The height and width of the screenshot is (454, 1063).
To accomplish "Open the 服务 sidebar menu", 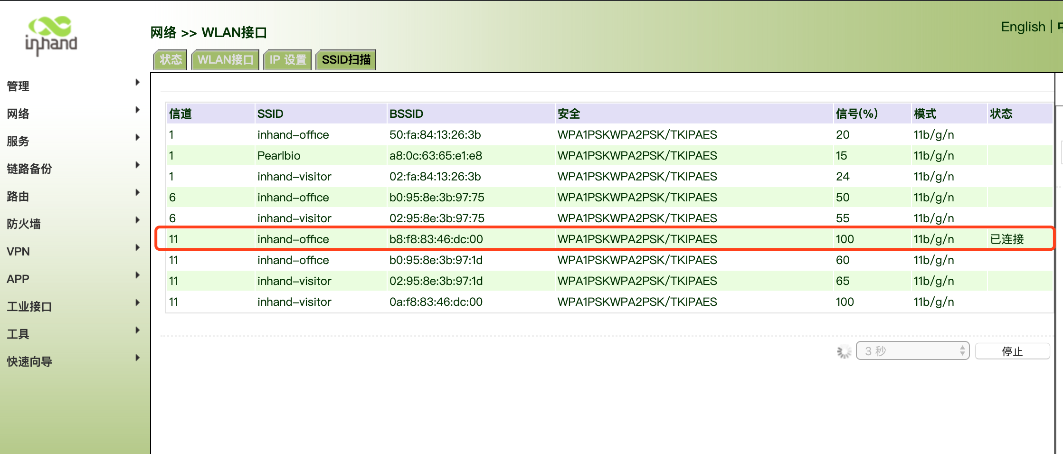I will point(18,142).
